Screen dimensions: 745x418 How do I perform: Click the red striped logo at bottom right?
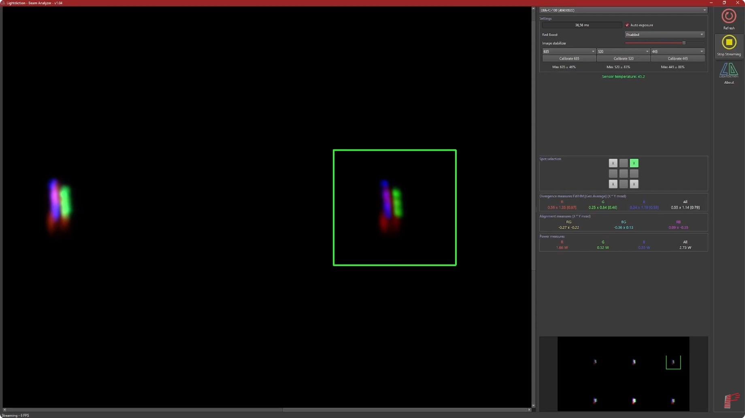732,401
